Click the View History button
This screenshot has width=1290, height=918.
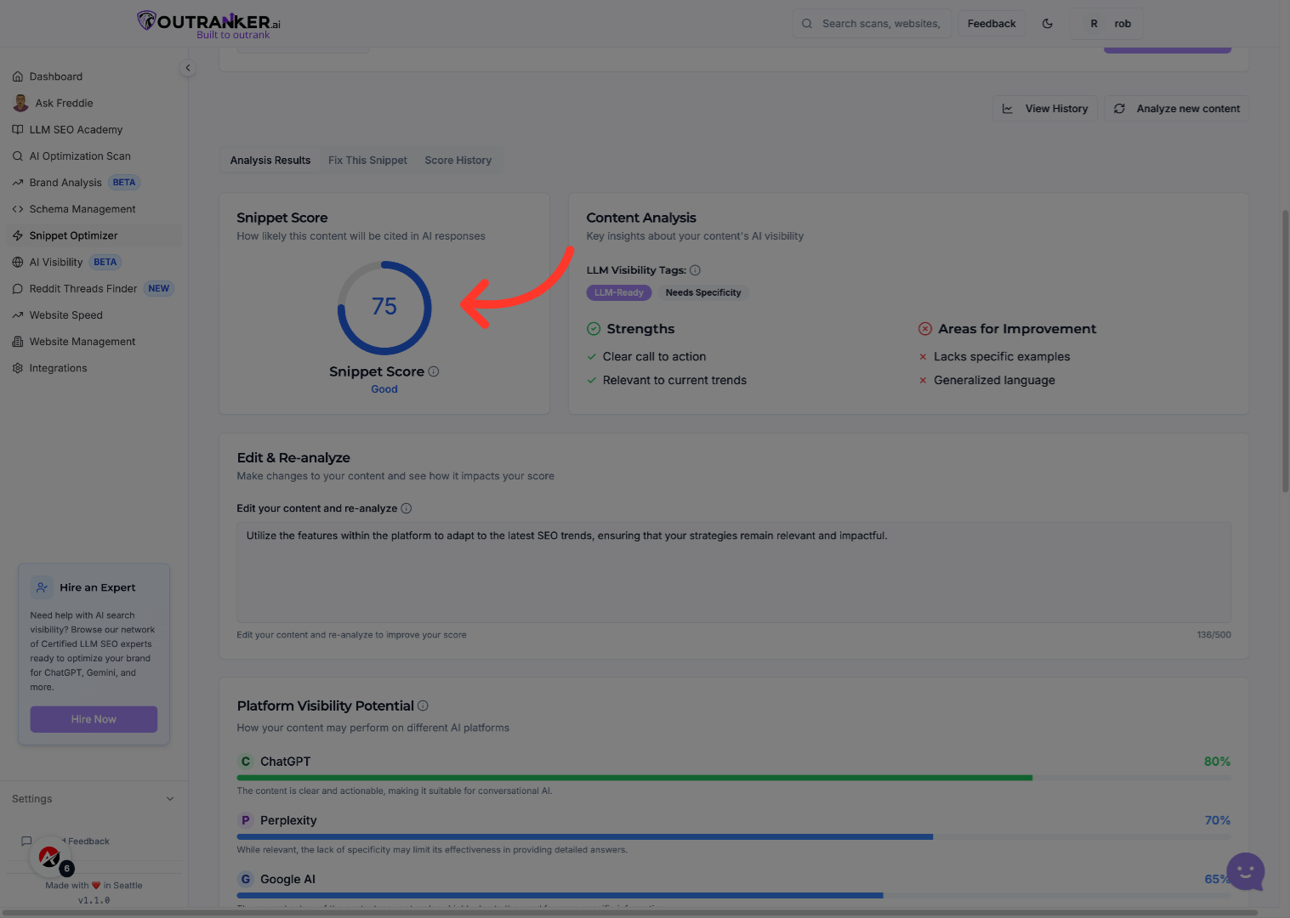[x=1045, y=109]
